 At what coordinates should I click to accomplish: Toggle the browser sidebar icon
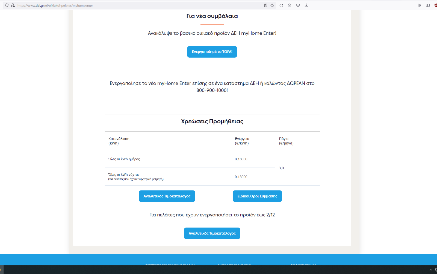click(428, 5)
